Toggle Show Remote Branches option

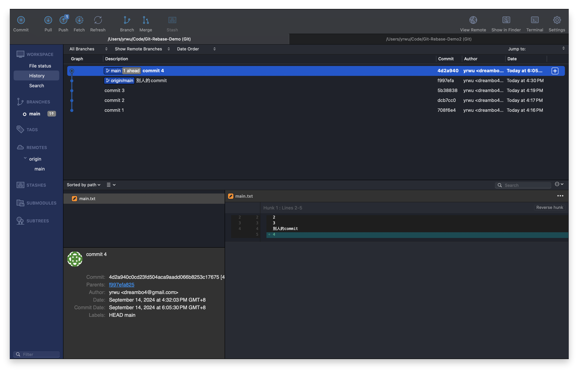pos(142,49)
